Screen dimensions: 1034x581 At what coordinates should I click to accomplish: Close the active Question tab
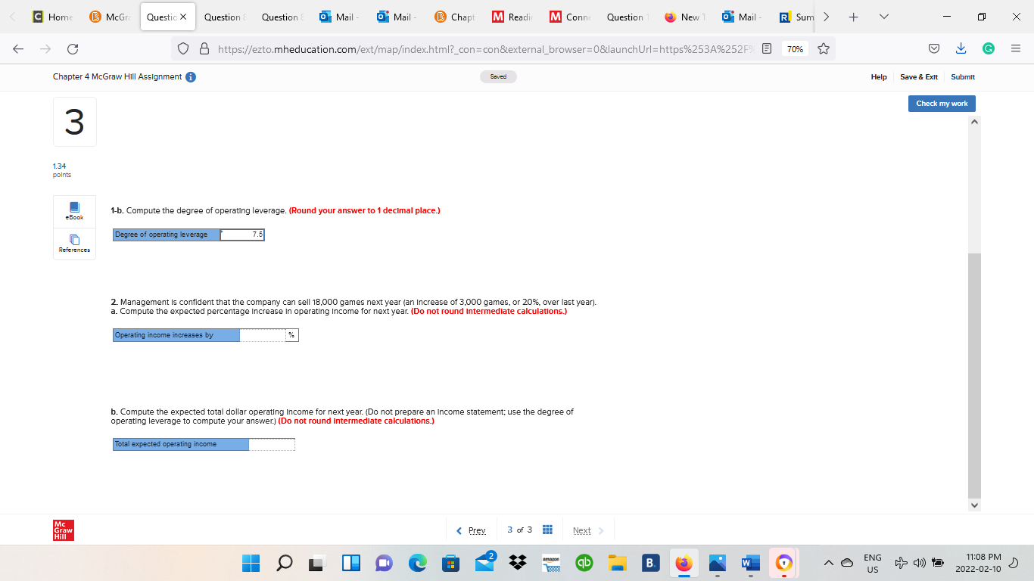click(x=184, y=17)
